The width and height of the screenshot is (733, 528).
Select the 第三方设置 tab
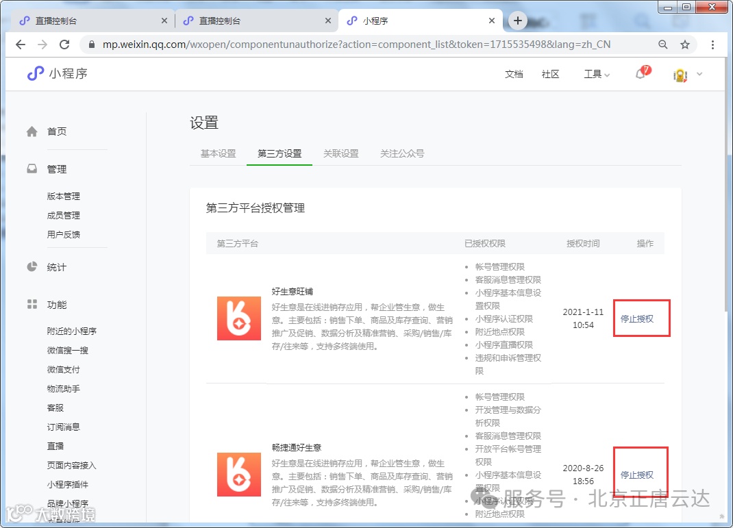279,153
